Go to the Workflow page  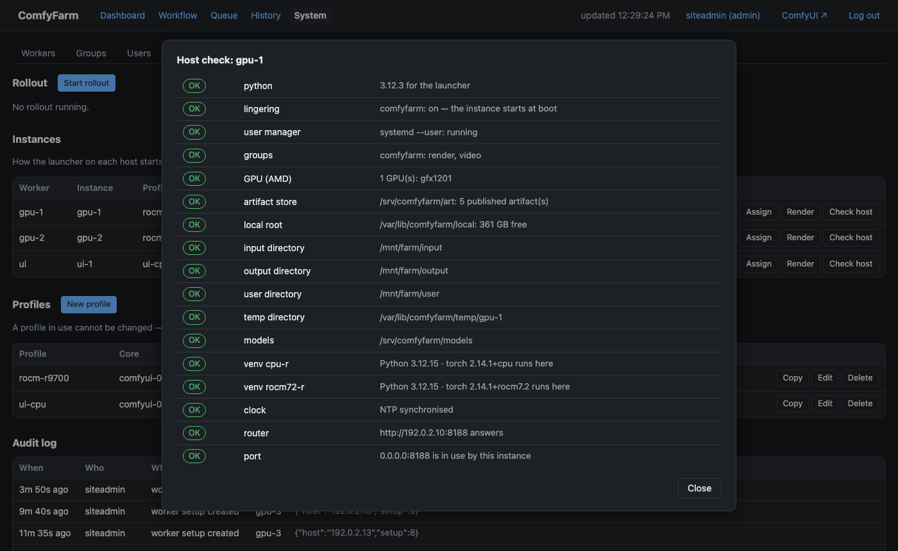click(x=178, y=15)
